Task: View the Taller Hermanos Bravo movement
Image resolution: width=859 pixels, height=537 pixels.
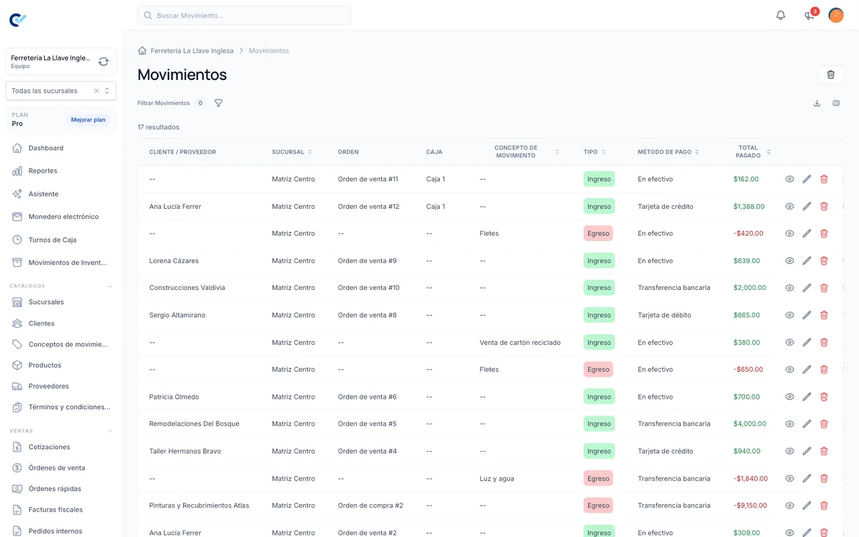Action: (789, 451)
